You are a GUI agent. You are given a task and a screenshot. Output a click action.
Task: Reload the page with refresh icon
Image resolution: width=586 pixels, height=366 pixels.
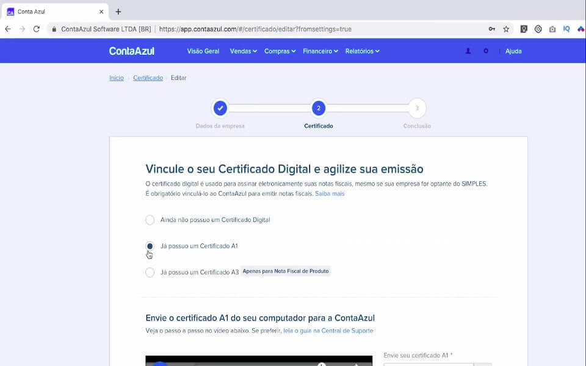point(36,29)
